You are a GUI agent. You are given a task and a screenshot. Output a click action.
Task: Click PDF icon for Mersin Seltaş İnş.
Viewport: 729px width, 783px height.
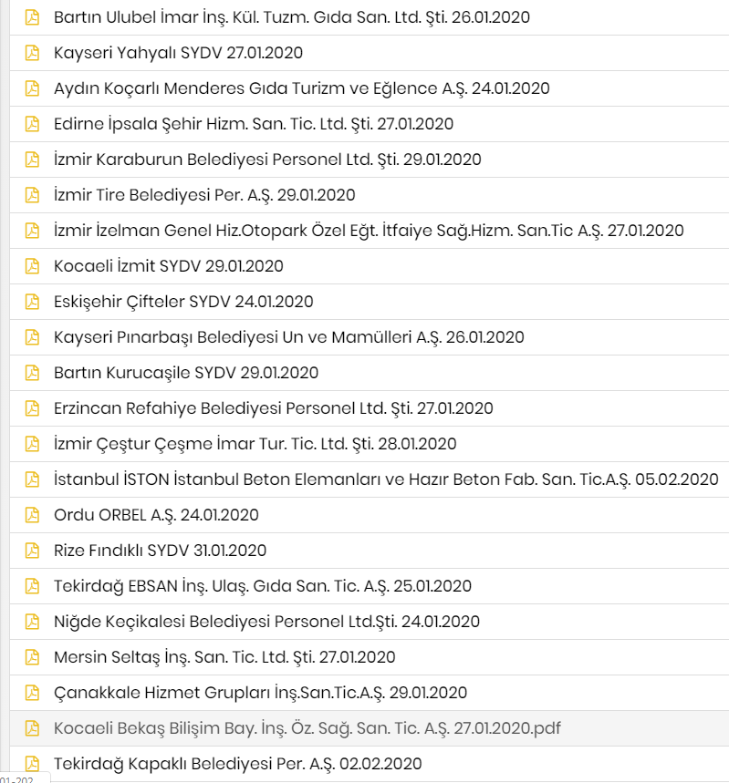32,657
